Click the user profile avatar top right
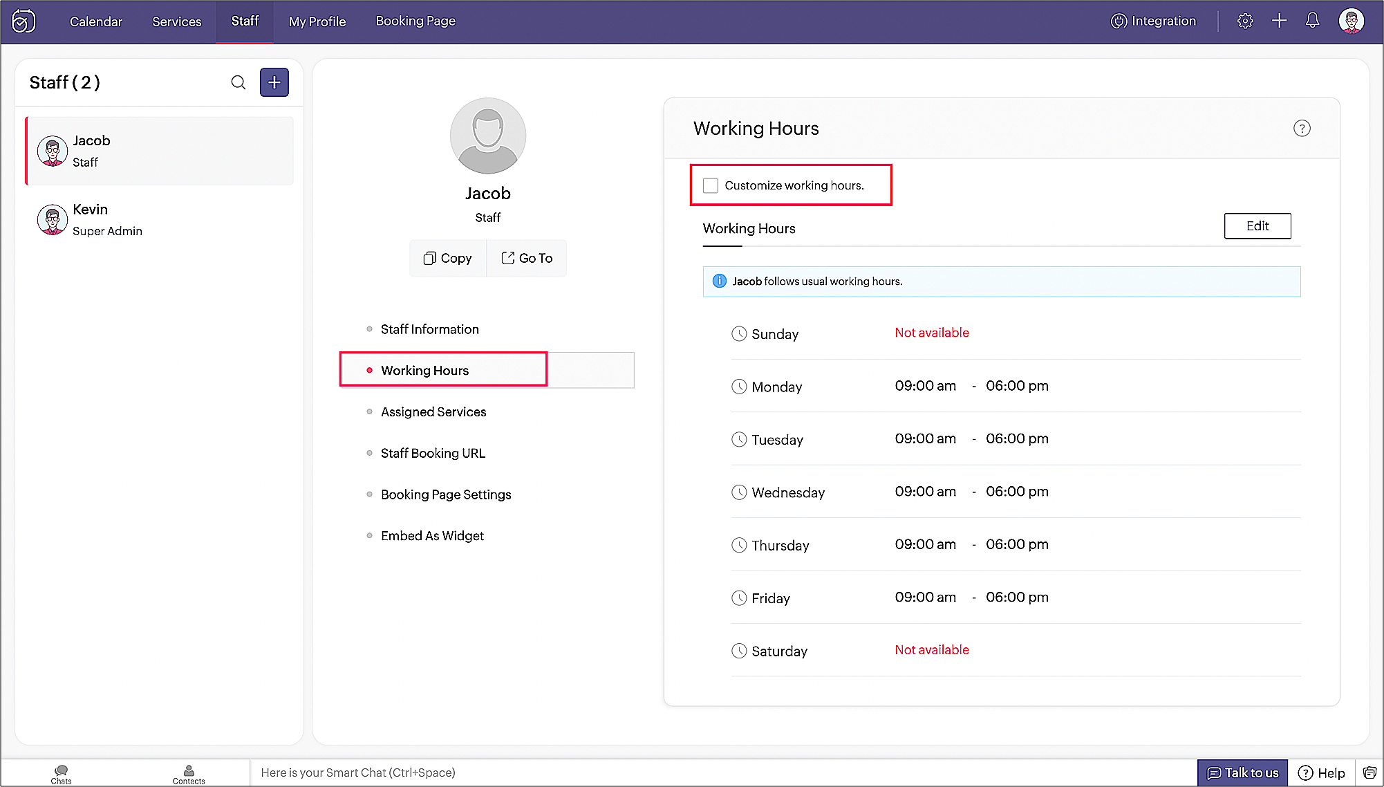The height and width of the screenshot is (787, 1384). tap(1351, 21)
